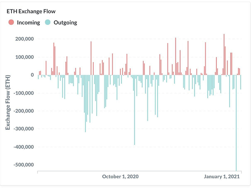This screenshot has height=188, width=251.
Task: Select the October 1, 2020 axis label
Action: pyautogui.click(x=120, y=177)
